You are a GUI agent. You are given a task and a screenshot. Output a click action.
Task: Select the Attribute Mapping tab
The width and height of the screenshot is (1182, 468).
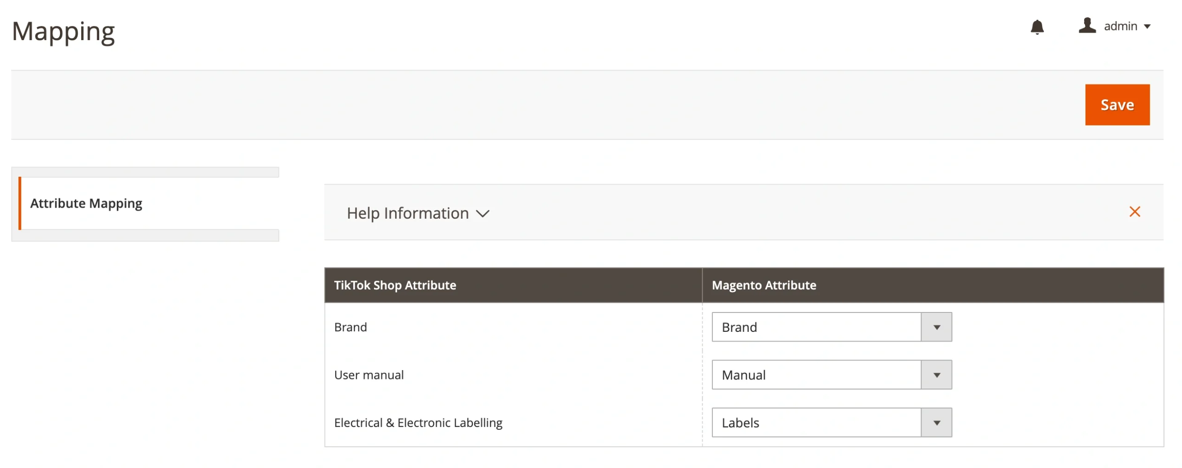click(x=86, y=203)
